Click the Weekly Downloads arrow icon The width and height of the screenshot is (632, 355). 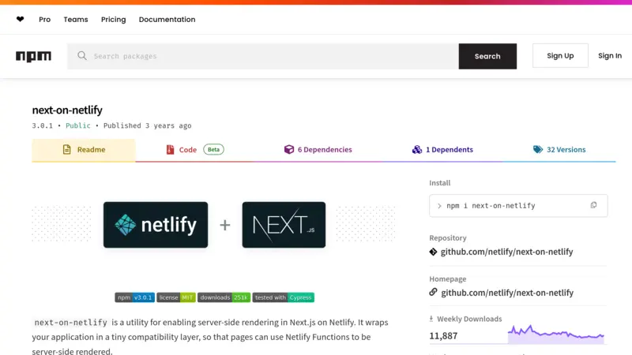click(x=431, y=319)
